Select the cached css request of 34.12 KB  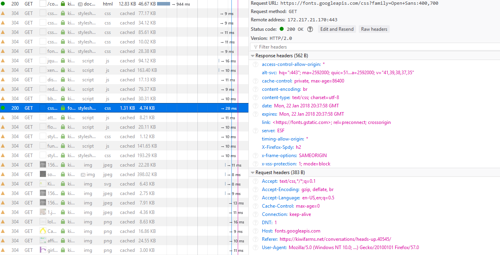point(124,23)
